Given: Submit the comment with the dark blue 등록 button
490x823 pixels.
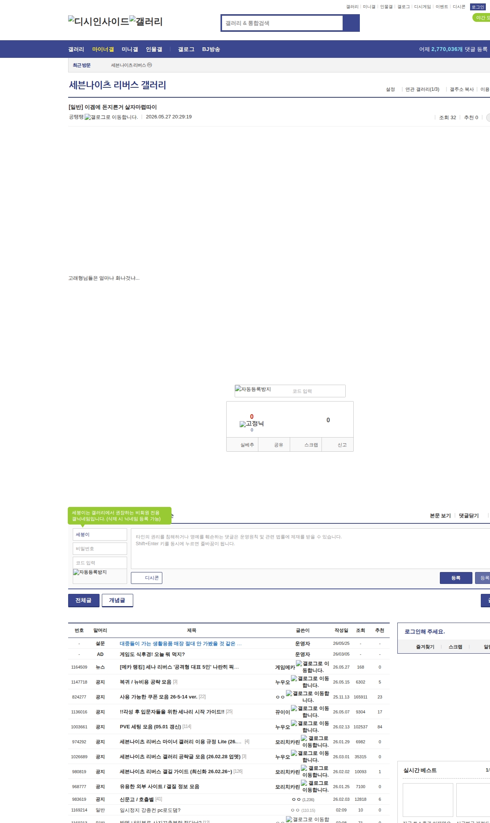Looking at the screenshot, I should (x=456, y=578).
